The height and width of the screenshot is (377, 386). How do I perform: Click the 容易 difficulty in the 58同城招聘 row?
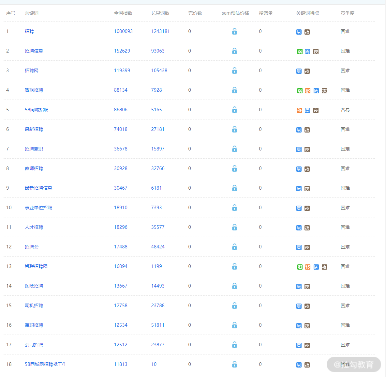point(345,110)
